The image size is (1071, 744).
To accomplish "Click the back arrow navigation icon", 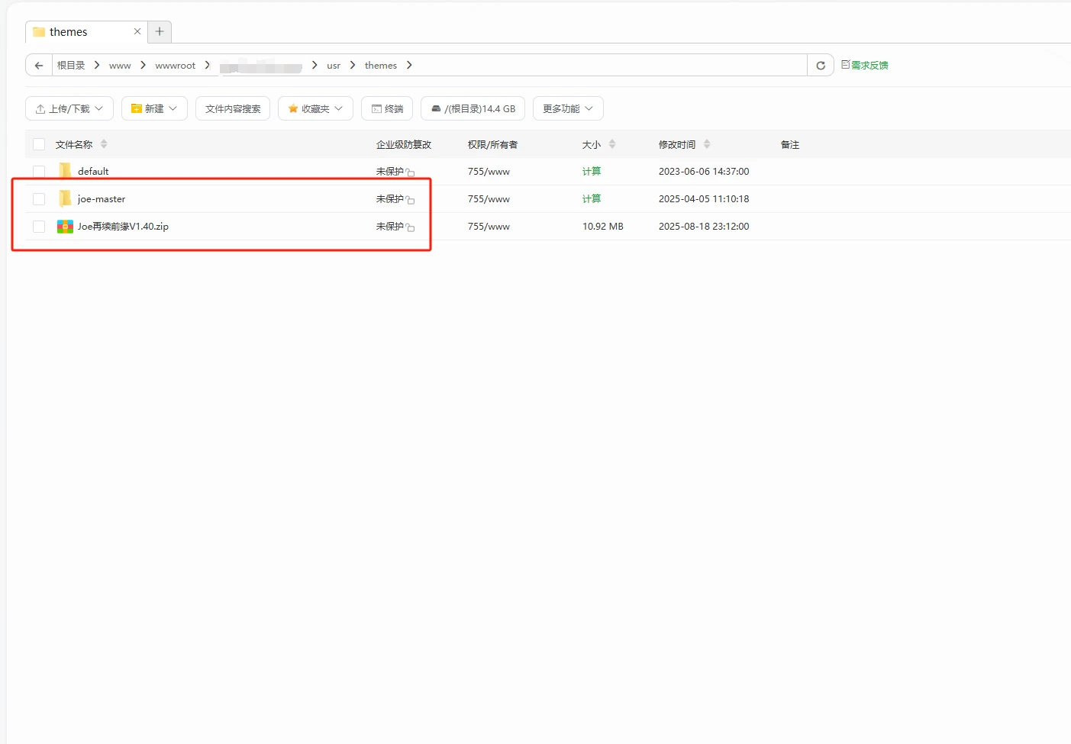I will tap(39, 66).
